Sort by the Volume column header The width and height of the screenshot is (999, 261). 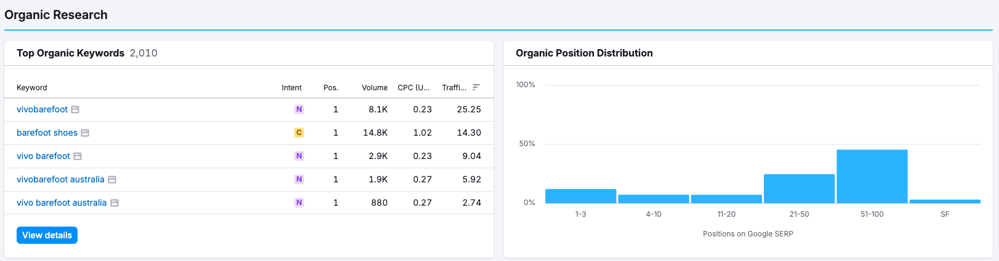[x=374, y=88]
